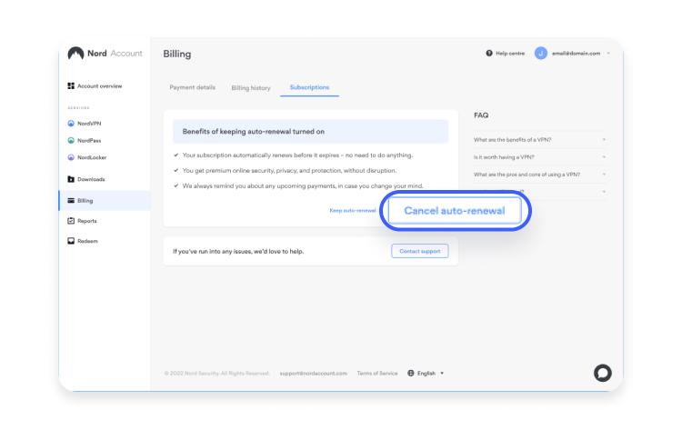Expand 'Is it worth having a VPN?'

coord(539,157)
